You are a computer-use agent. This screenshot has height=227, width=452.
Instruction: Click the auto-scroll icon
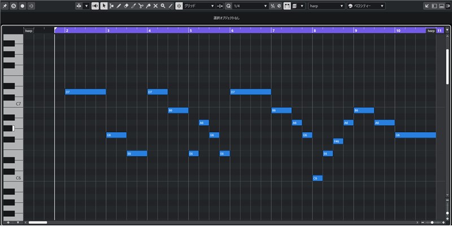pyautogui.click(x=79, y=6)
